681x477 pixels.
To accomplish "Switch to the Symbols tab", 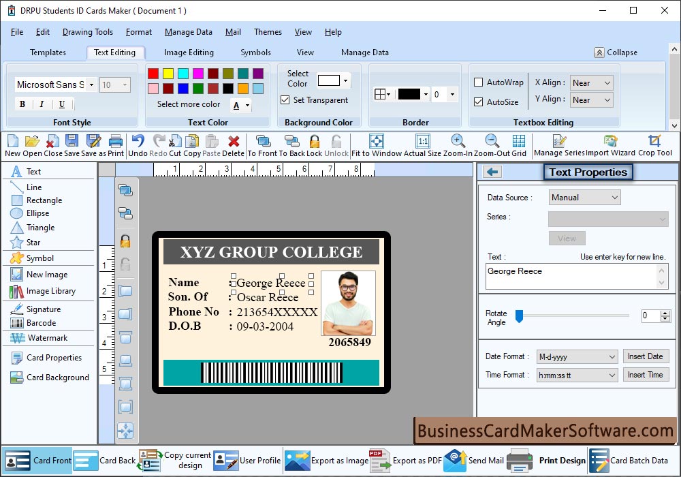I will tap(256, 52).
